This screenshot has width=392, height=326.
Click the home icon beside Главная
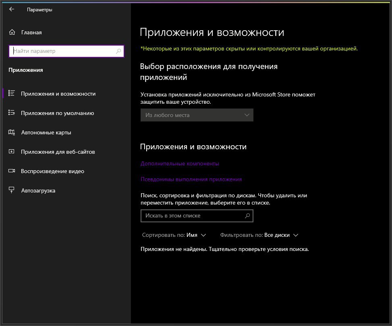(x=12, y=32)
